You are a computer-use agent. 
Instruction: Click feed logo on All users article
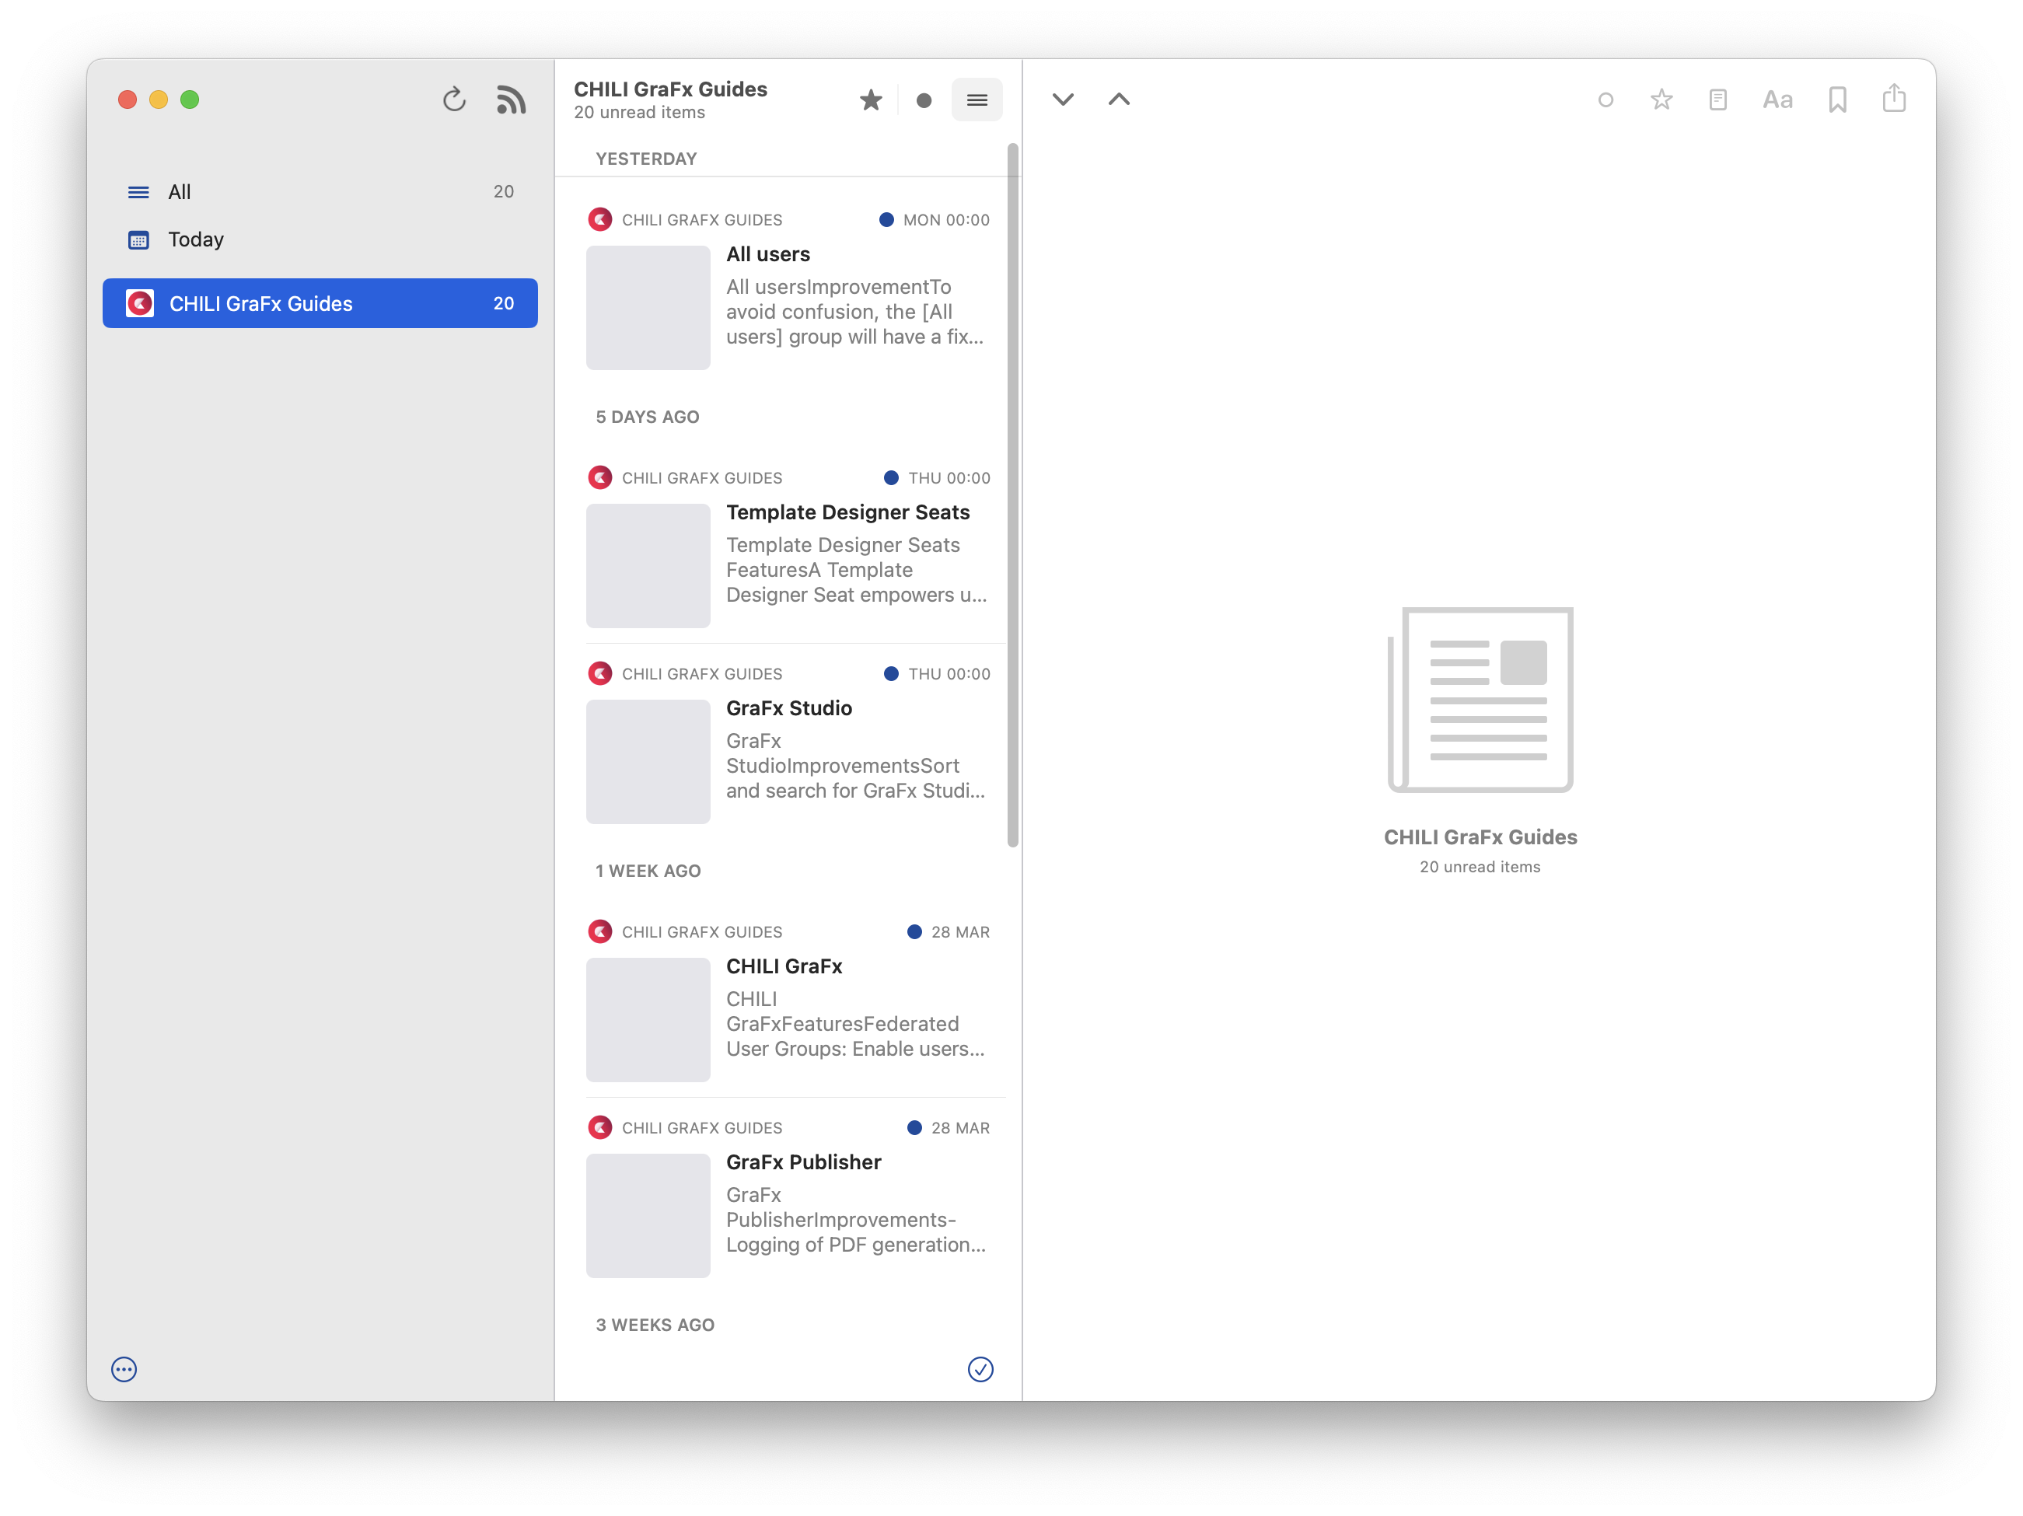click(x=600, y=219)
